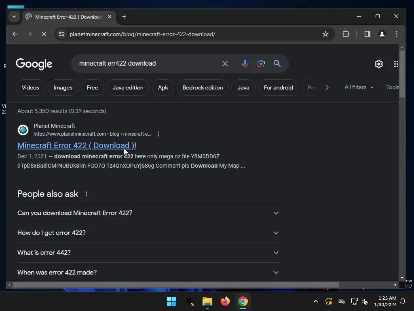414x311 pixels.
Task: Click the Chrome taskbar icon
Action: tap(243, 301)
